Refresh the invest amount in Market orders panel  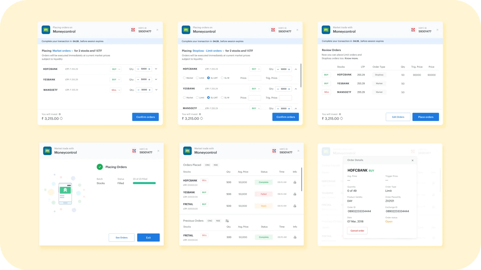tap(61, 118)
